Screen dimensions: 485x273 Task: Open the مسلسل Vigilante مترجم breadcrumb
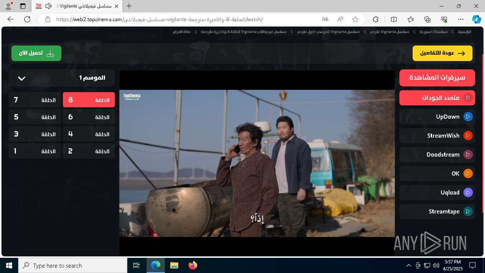point(390,32)
